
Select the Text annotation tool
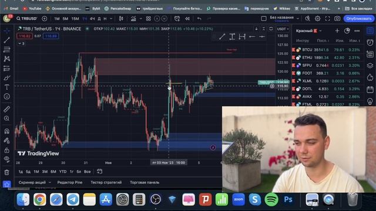(6, 87)
